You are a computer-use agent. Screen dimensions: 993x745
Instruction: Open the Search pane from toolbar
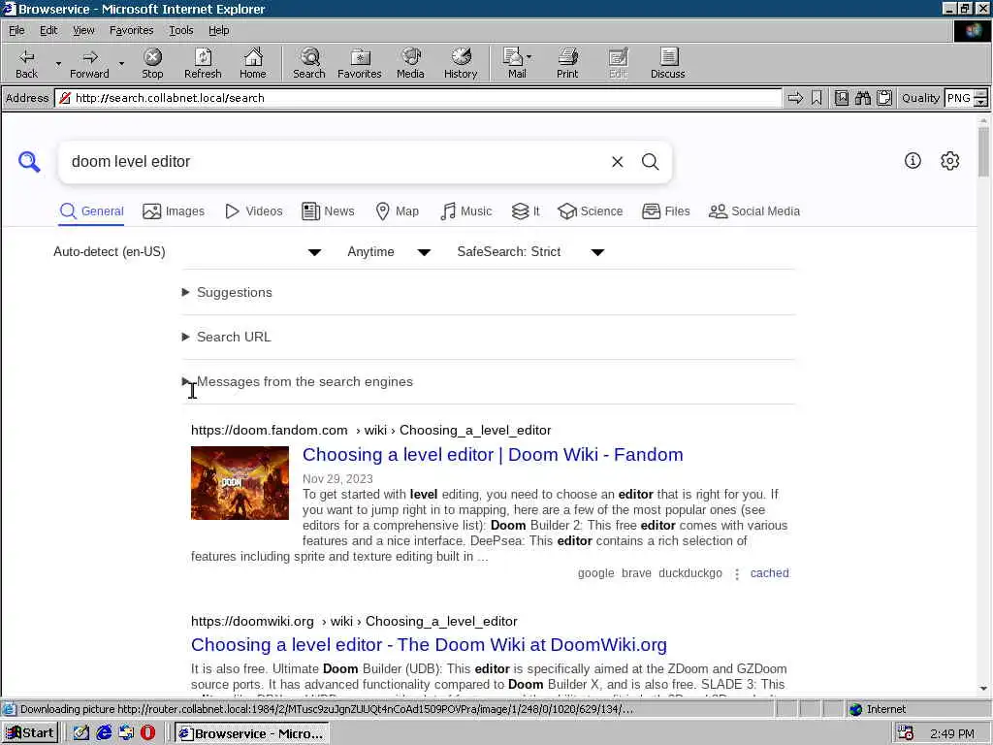[x=309, y=63]
